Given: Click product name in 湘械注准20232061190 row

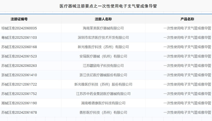Looking at the screenshot, I should click(x=187, y=103).
